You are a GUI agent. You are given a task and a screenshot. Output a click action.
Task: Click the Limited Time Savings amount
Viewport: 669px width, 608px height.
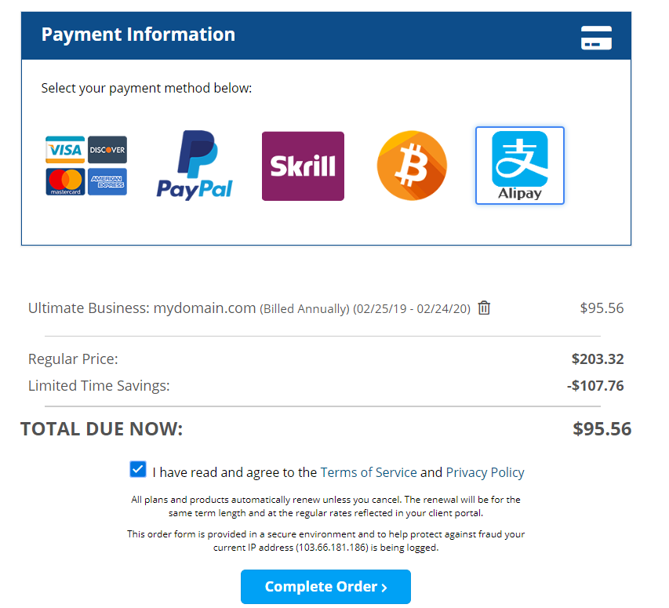(595, 386)
